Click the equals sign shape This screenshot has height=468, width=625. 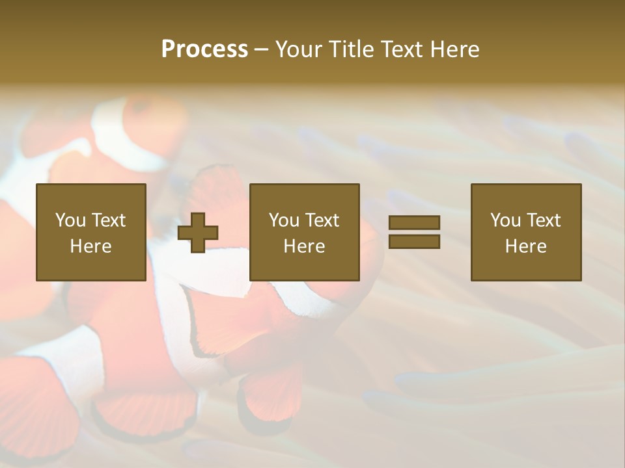414,232
